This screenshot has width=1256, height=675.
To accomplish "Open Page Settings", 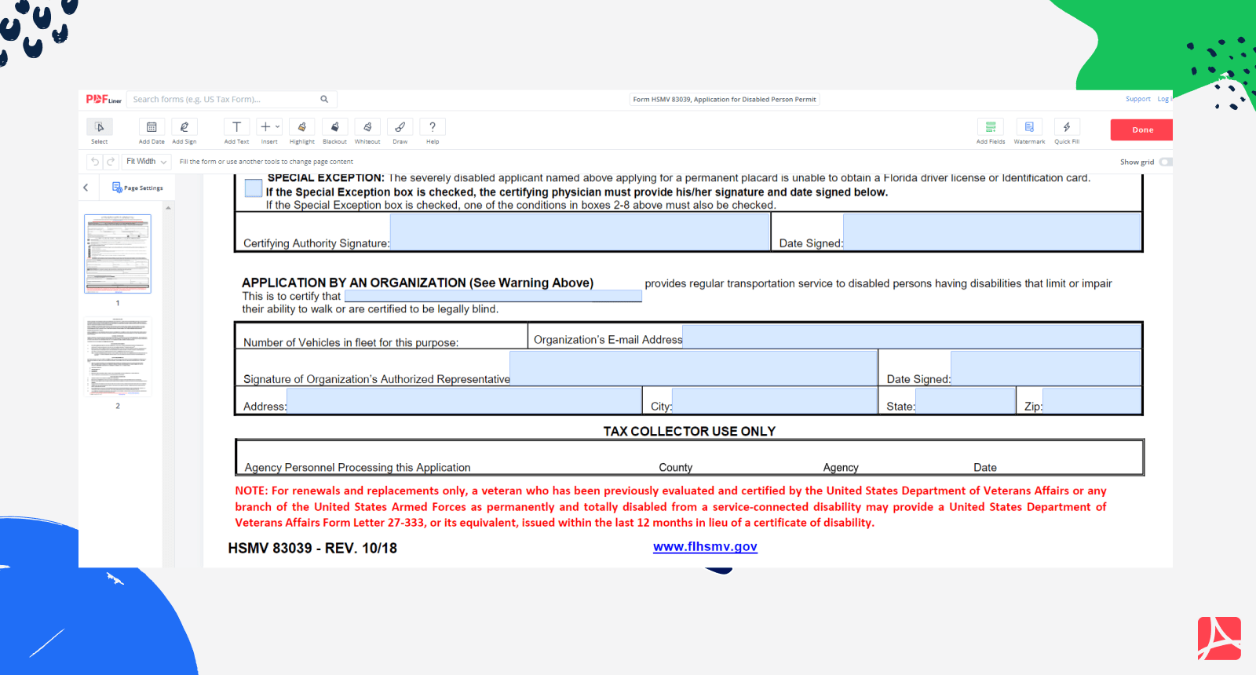I will [x=138, y=188].
